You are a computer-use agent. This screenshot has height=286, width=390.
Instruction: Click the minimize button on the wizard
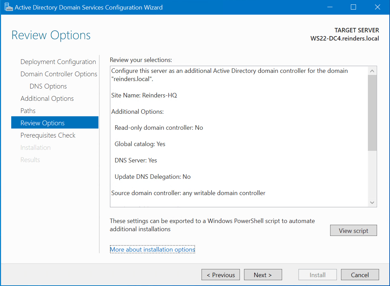tap(330, 7)
